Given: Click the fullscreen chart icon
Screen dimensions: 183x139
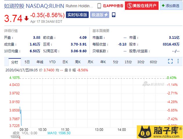Looking at the screenshot, I should click(x=170, y=61).
